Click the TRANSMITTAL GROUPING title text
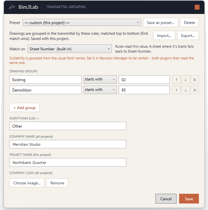The width and height of the screenshot is (208, 210). tap(66, 7)
